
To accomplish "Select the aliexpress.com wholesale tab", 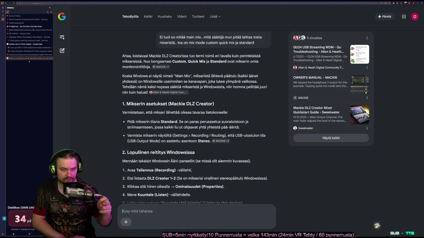I will 29,55.
